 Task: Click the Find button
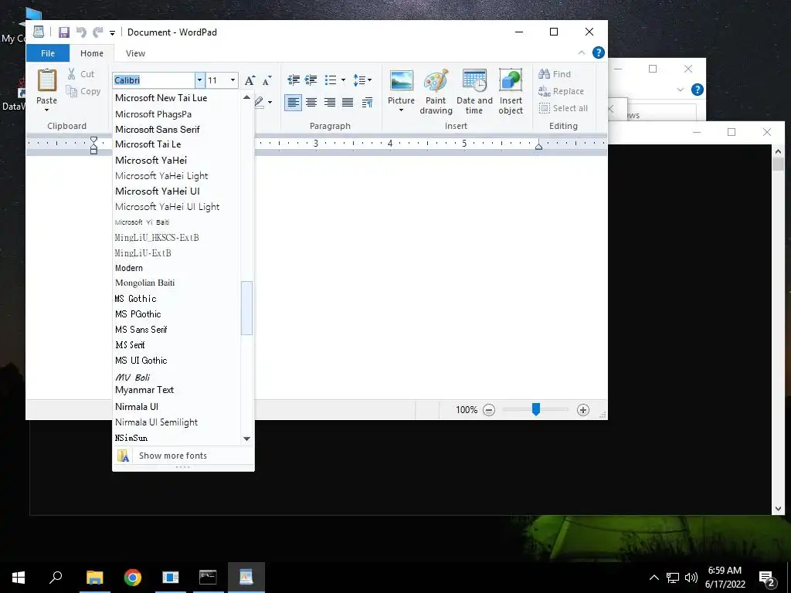tap(555, 74)
